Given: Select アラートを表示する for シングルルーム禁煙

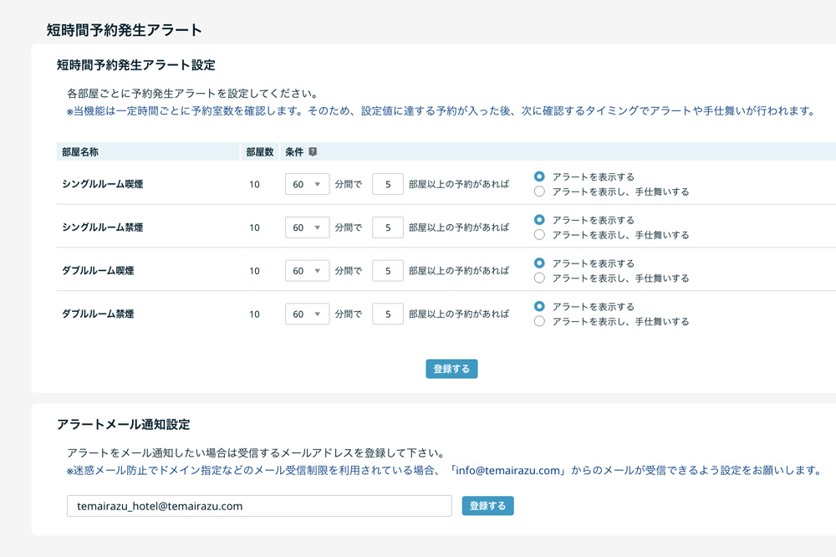Looking at the screenshot, I should [x=538, y=220].
